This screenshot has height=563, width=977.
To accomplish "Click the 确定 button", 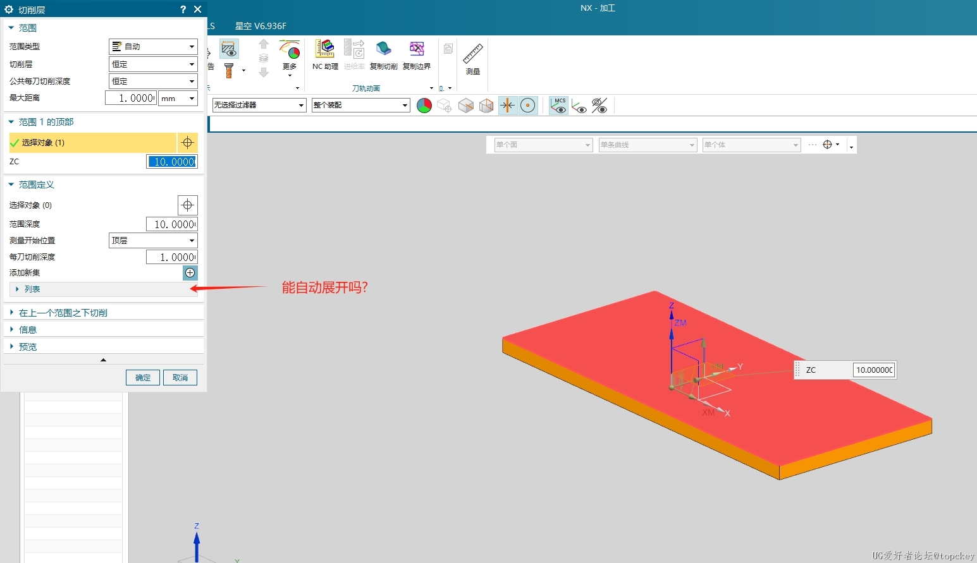I will [x=143, y=377].
